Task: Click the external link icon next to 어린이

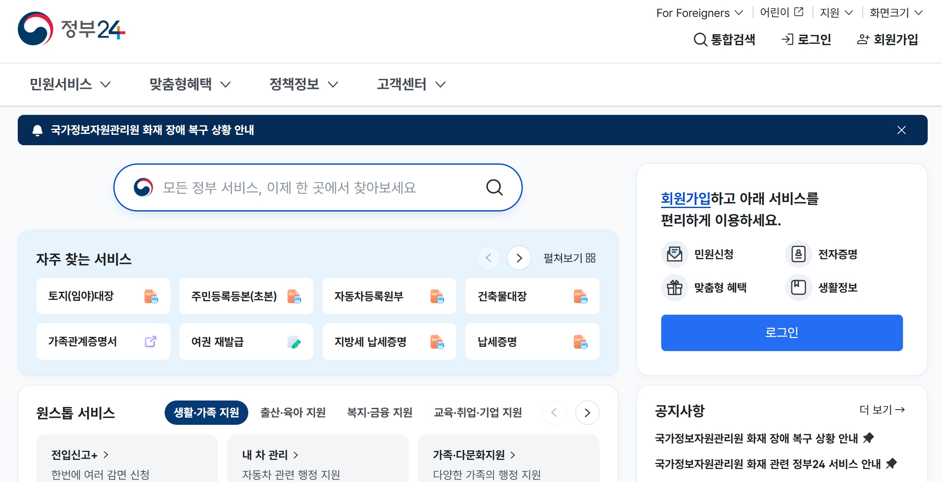Action: click(799, 12)
